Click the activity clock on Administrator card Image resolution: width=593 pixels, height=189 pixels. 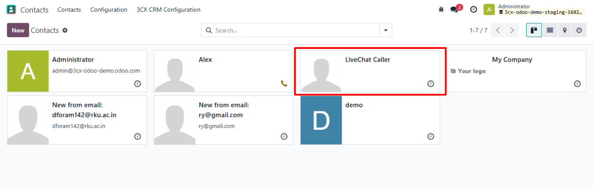pos(137,84)
